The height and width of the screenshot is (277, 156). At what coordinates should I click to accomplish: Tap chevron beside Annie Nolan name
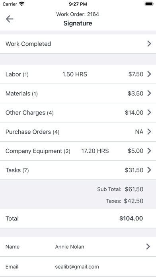(x=148, y=246)
